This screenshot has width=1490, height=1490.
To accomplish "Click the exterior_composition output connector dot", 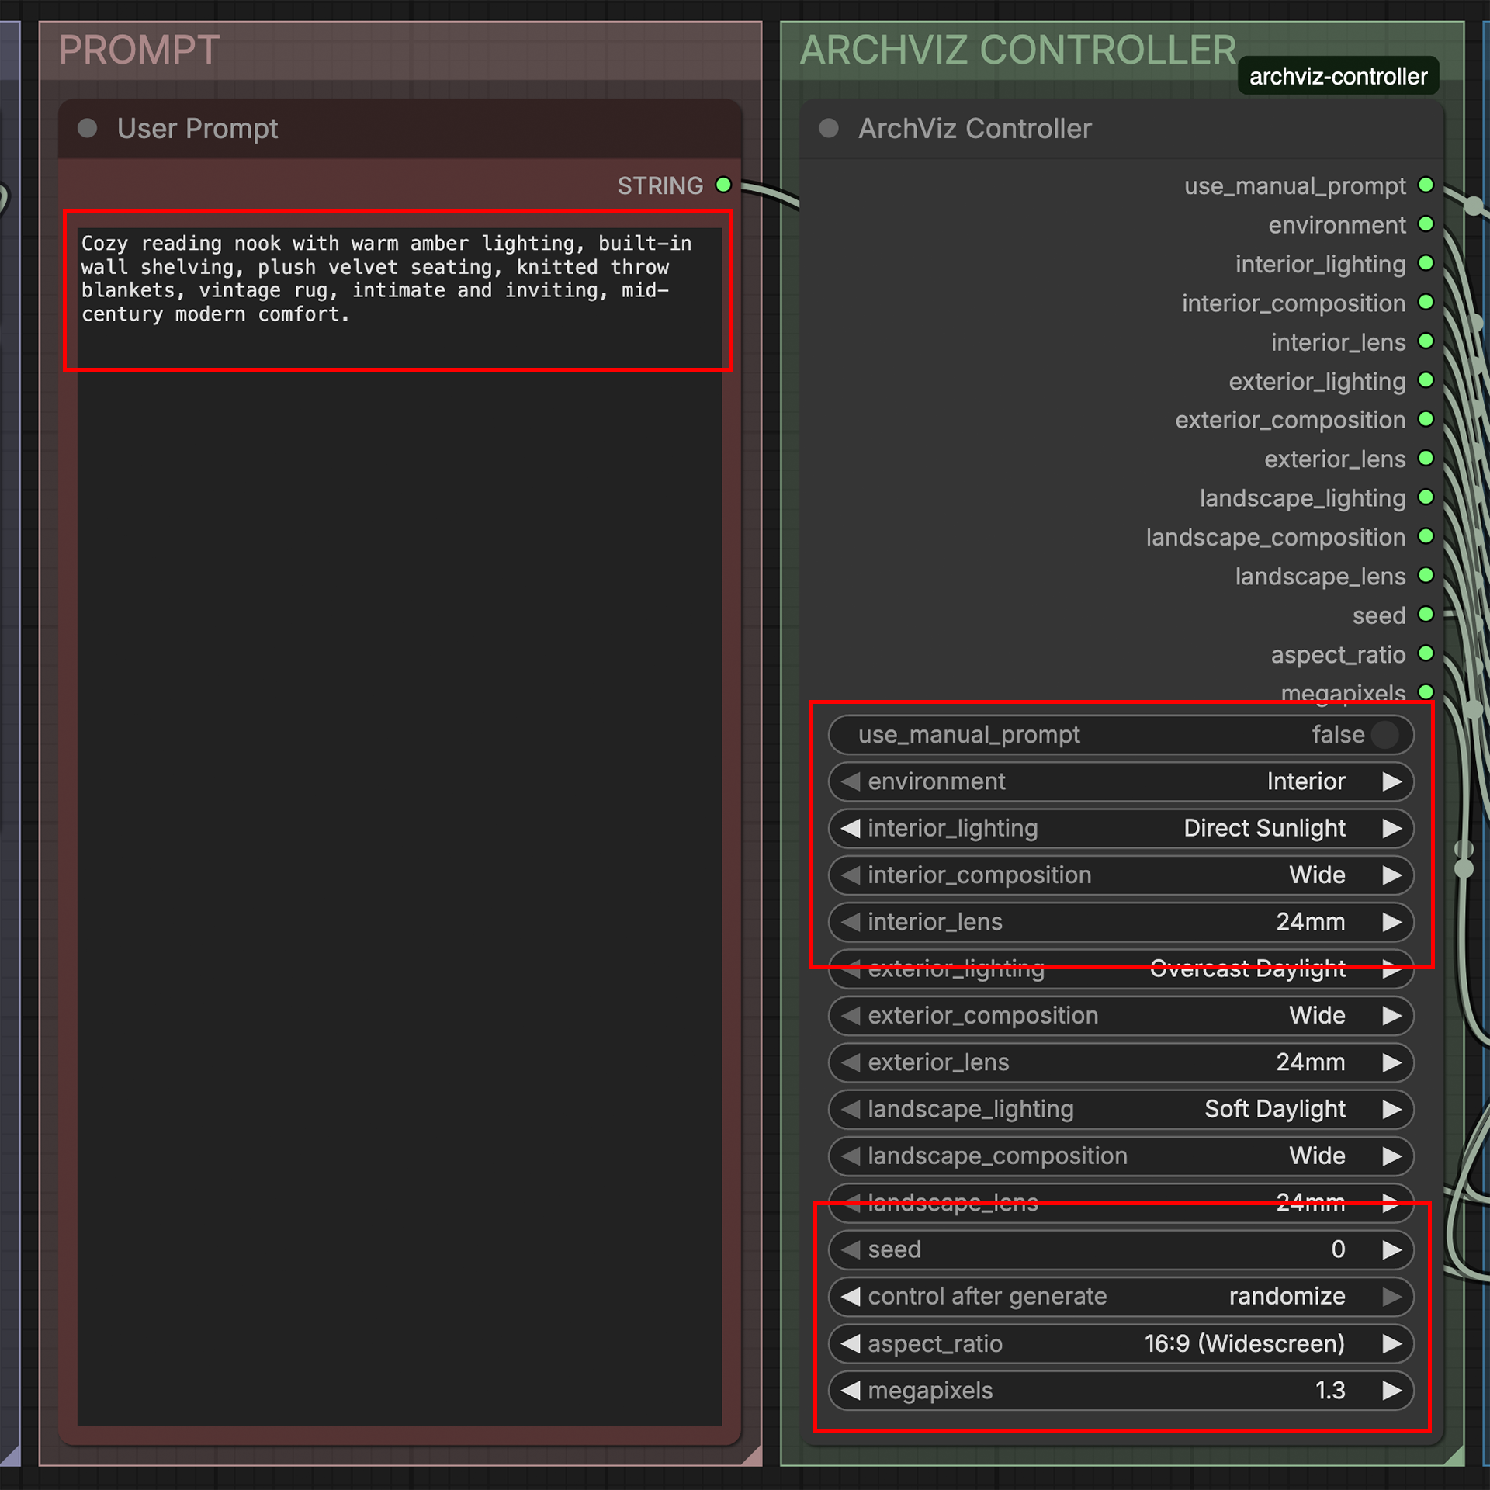I will click(x=1426, y=419).
